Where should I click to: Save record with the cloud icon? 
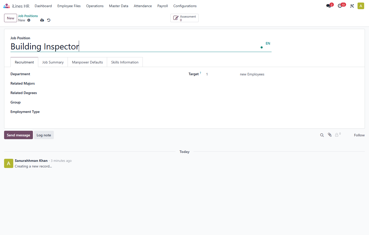coord(42,20)
